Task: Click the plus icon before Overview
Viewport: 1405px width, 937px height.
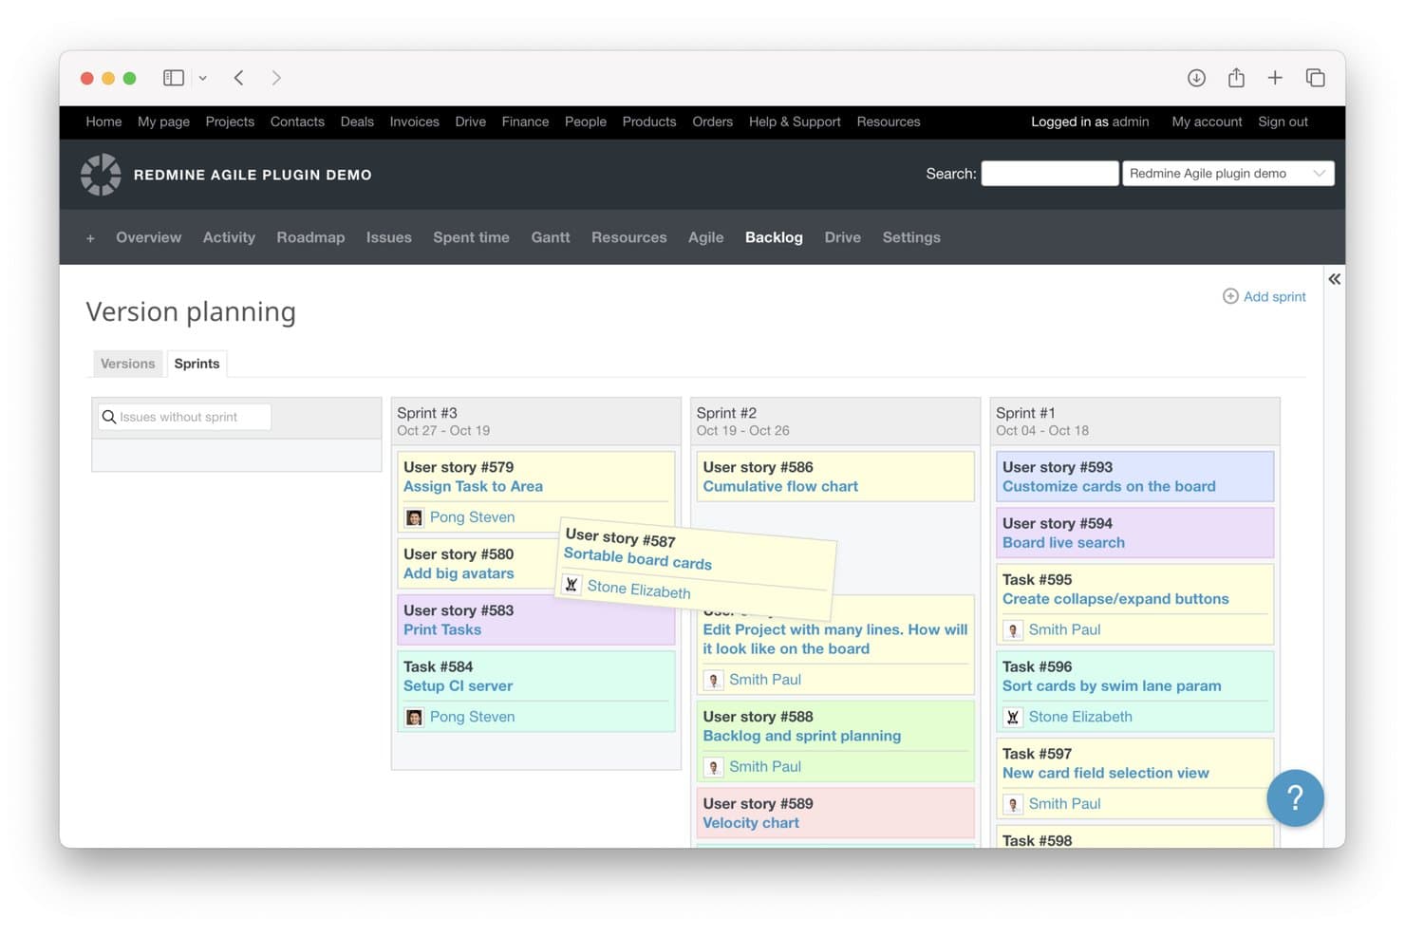Action: (x=90, y=238)
